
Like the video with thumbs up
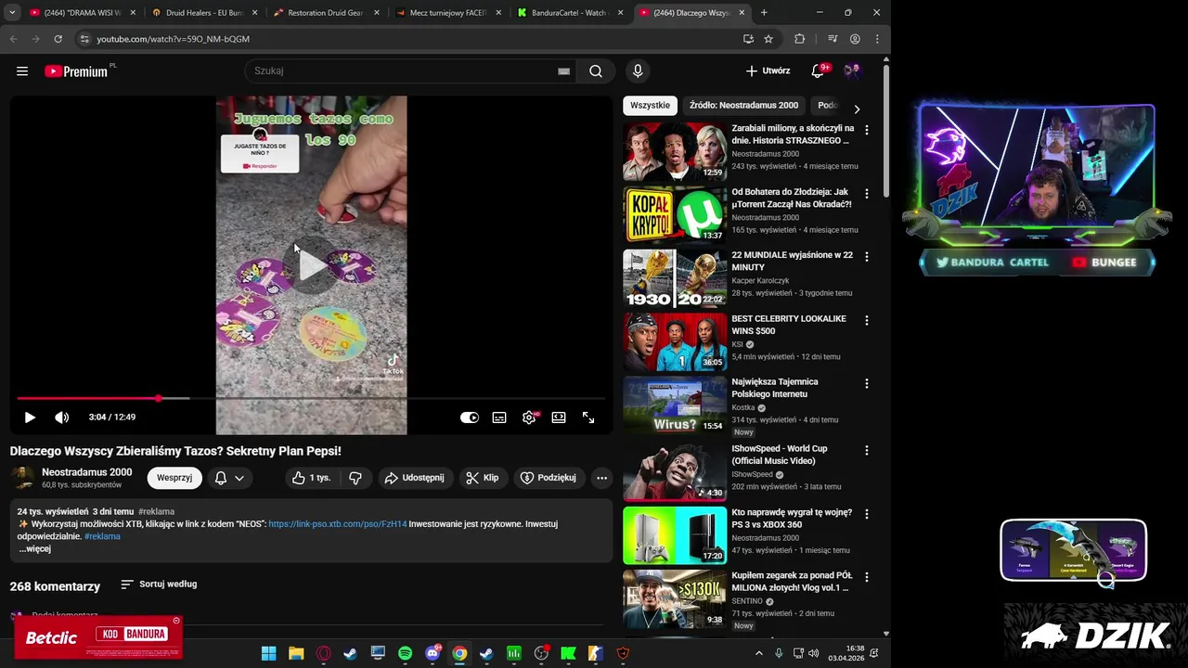point(311,478)
